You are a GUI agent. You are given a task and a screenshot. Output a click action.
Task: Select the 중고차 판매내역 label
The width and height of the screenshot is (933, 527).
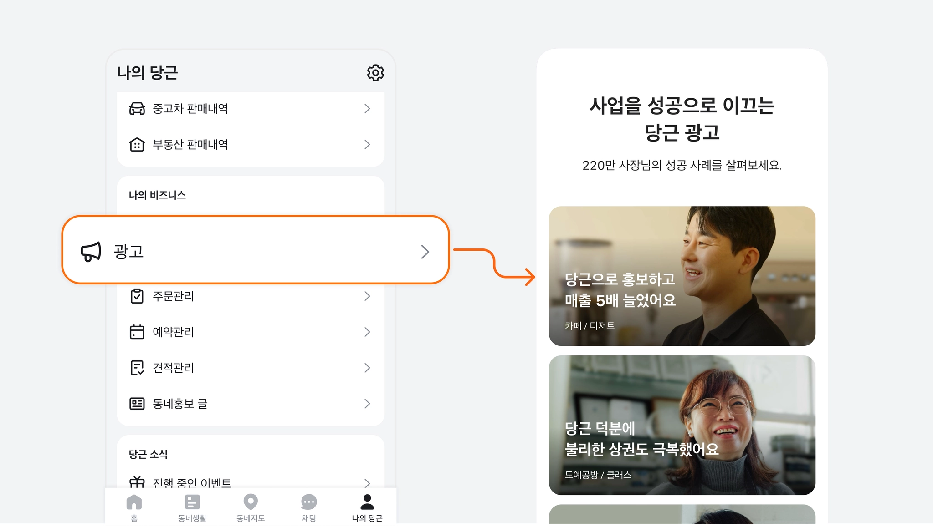(x=190, y=109)
